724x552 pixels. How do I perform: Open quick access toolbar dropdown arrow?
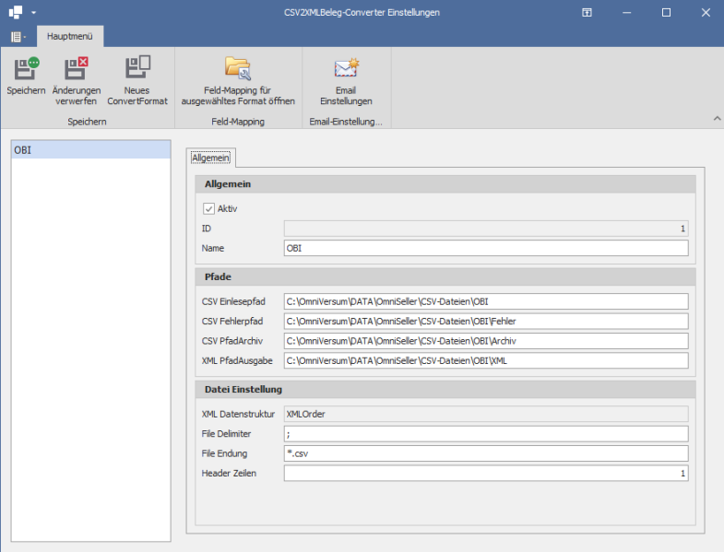click(33, 13)
